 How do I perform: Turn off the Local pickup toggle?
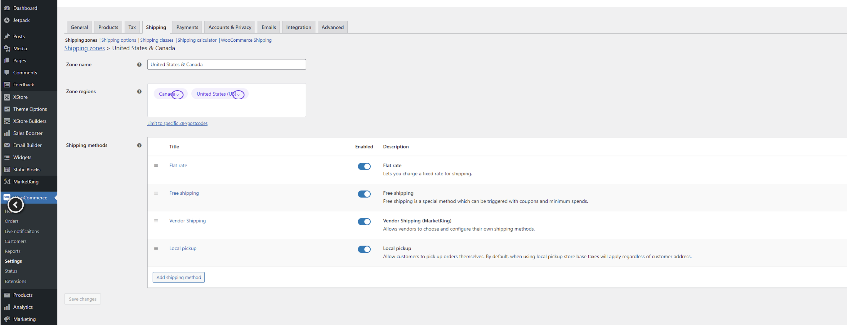click(364, 249)
